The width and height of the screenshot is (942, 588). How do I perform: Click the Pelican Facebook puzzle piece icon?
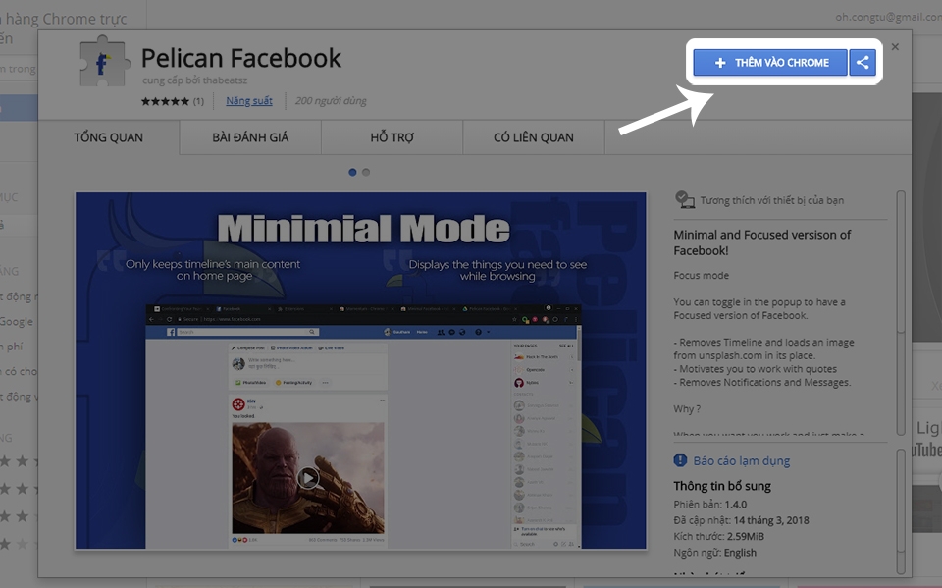(x=105, y=61)
